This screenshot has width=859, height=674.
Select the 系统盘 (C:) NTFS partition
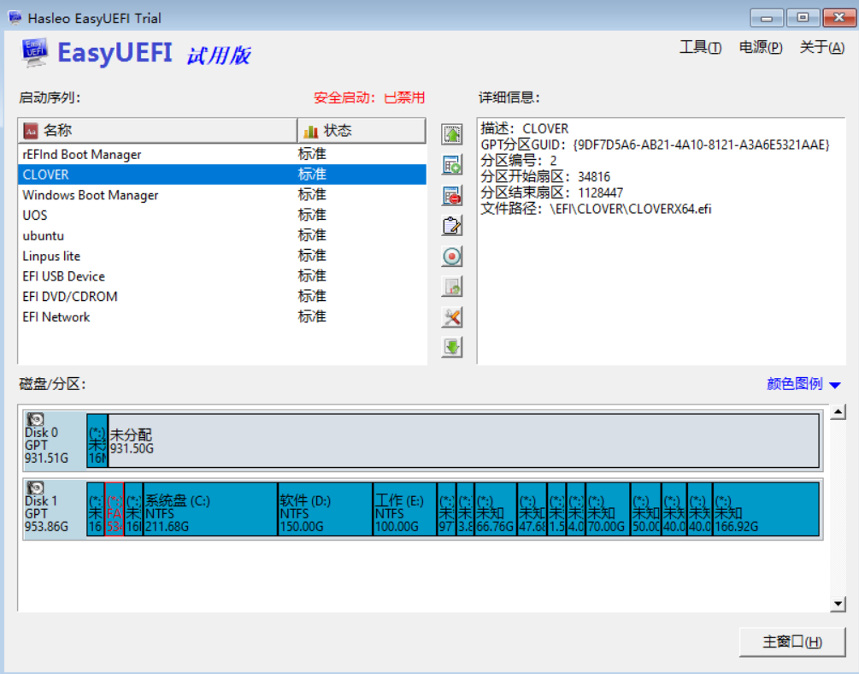210,510
